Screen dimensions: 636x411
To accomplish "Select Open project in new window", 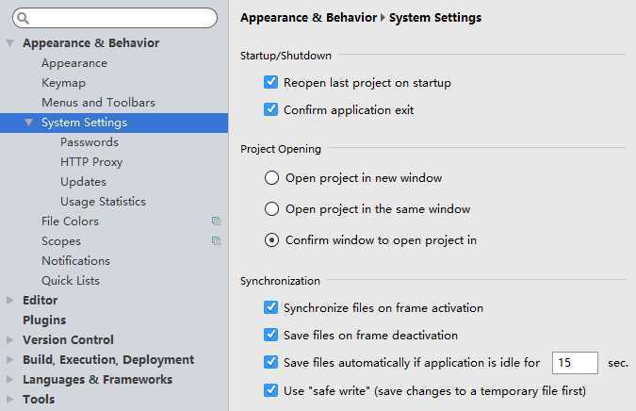I will coord(271,178).
